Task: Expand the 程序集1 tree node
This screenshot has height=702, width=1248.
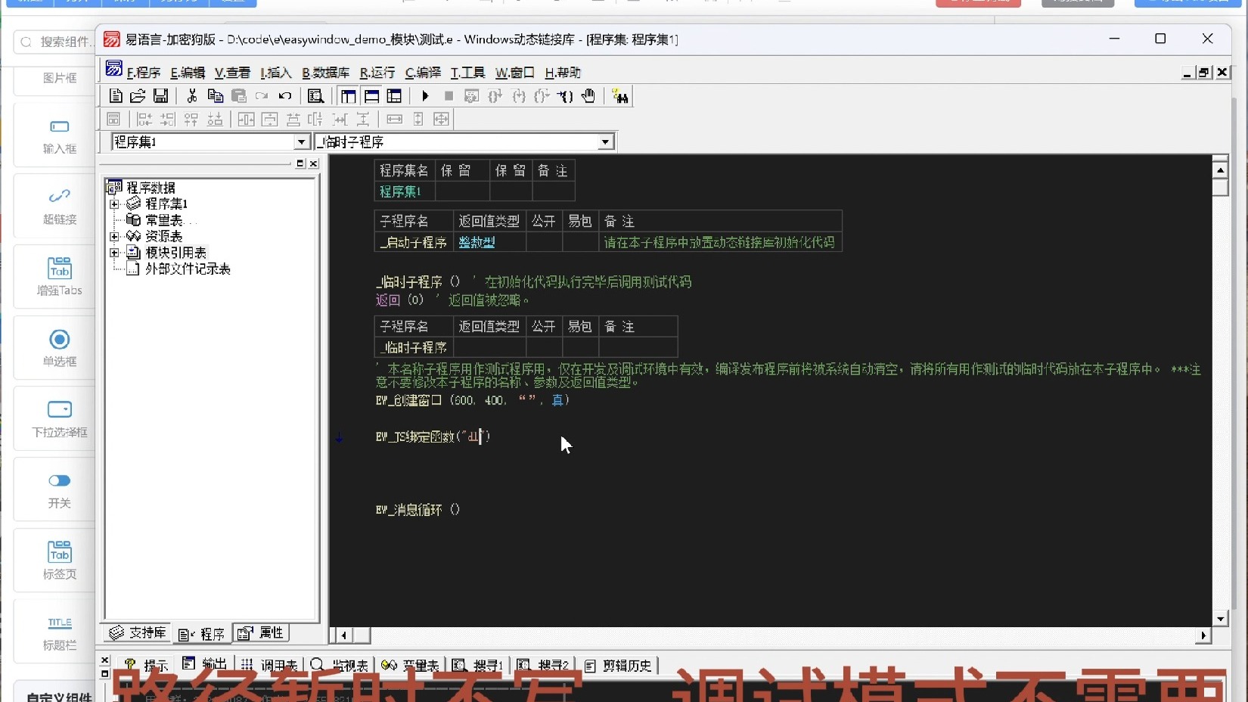Action: tap(115, 203)
